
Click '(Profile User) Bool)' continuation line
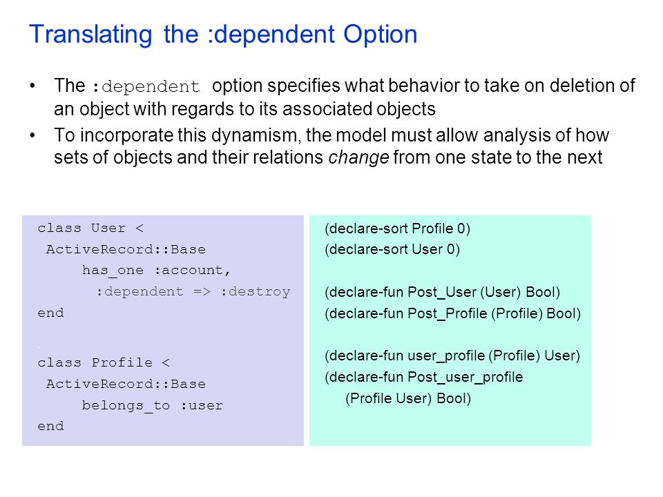click(408, 398)
